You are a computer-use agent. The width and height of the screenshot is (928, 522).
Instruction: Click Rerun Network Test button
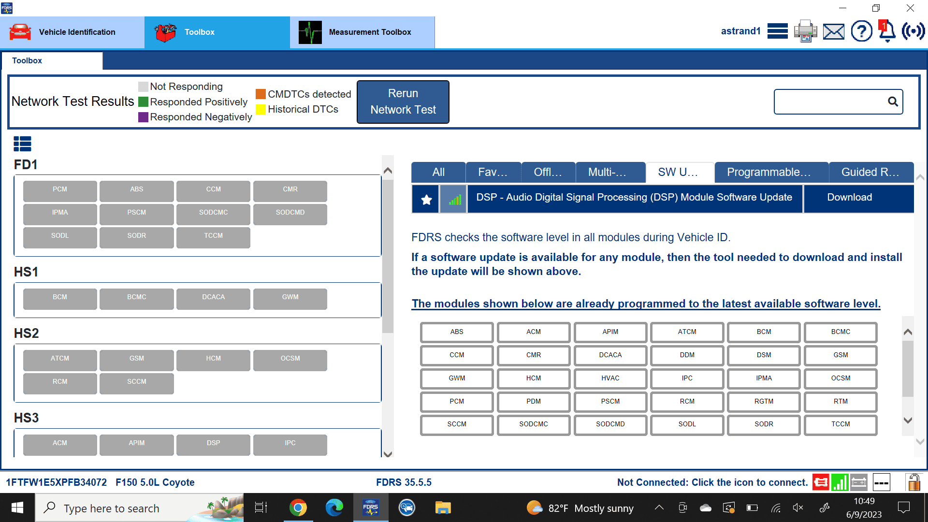(x=403, y=101)
